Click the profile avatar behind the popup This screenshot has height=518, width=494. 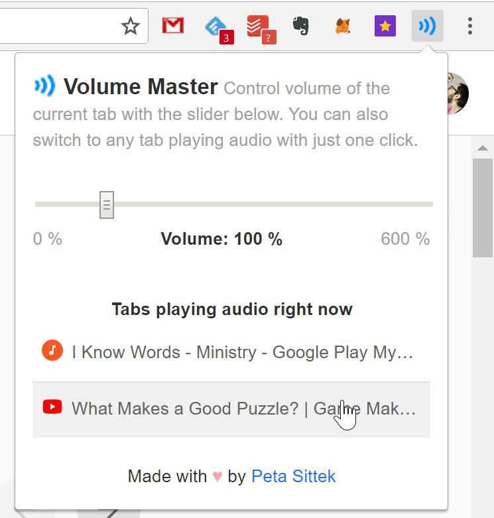[458, 94]
